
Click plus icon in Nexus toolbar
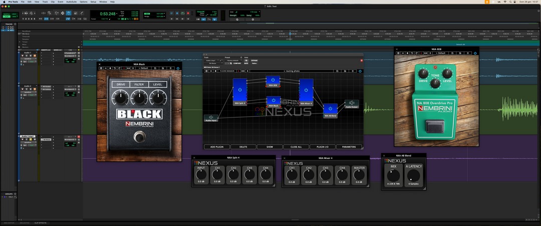tap(215, 71)
